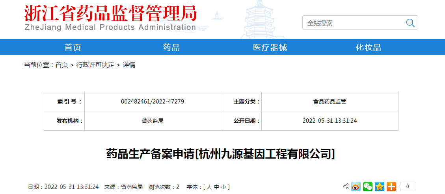Click the 浏览次数 view count text
Image resolution: width=445 pixels, height=194 pixels.
coord(164,187)
